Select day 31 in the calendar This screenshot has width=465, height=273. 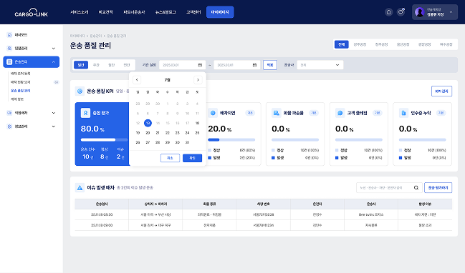(x=187, y=142)
